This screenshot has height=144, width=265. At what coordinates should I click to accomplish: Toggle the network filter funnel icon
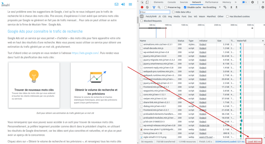coord(154,7)
